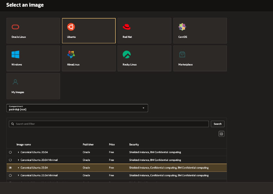Select Canonical Ubuntu 20.04 Minimal radio button
Viewport: 273px width, 194px height.
(10, 160)
